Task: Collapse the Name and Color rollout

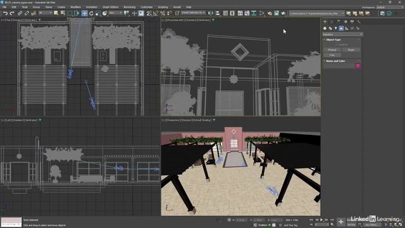Action: pos(335,61)
